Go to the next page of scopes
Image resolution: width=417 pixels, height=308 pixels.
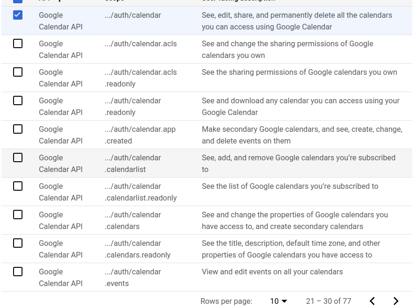(x=396, y=301)
